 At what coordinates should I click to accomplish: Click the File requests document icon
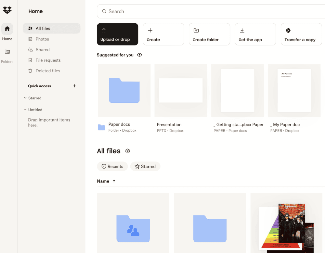(x=30, y=60)
